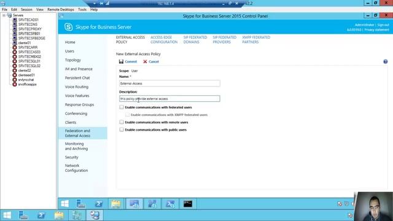Viewport: 393px width, 221px height.
Task: Open the View menu
Action: [39, 10]
